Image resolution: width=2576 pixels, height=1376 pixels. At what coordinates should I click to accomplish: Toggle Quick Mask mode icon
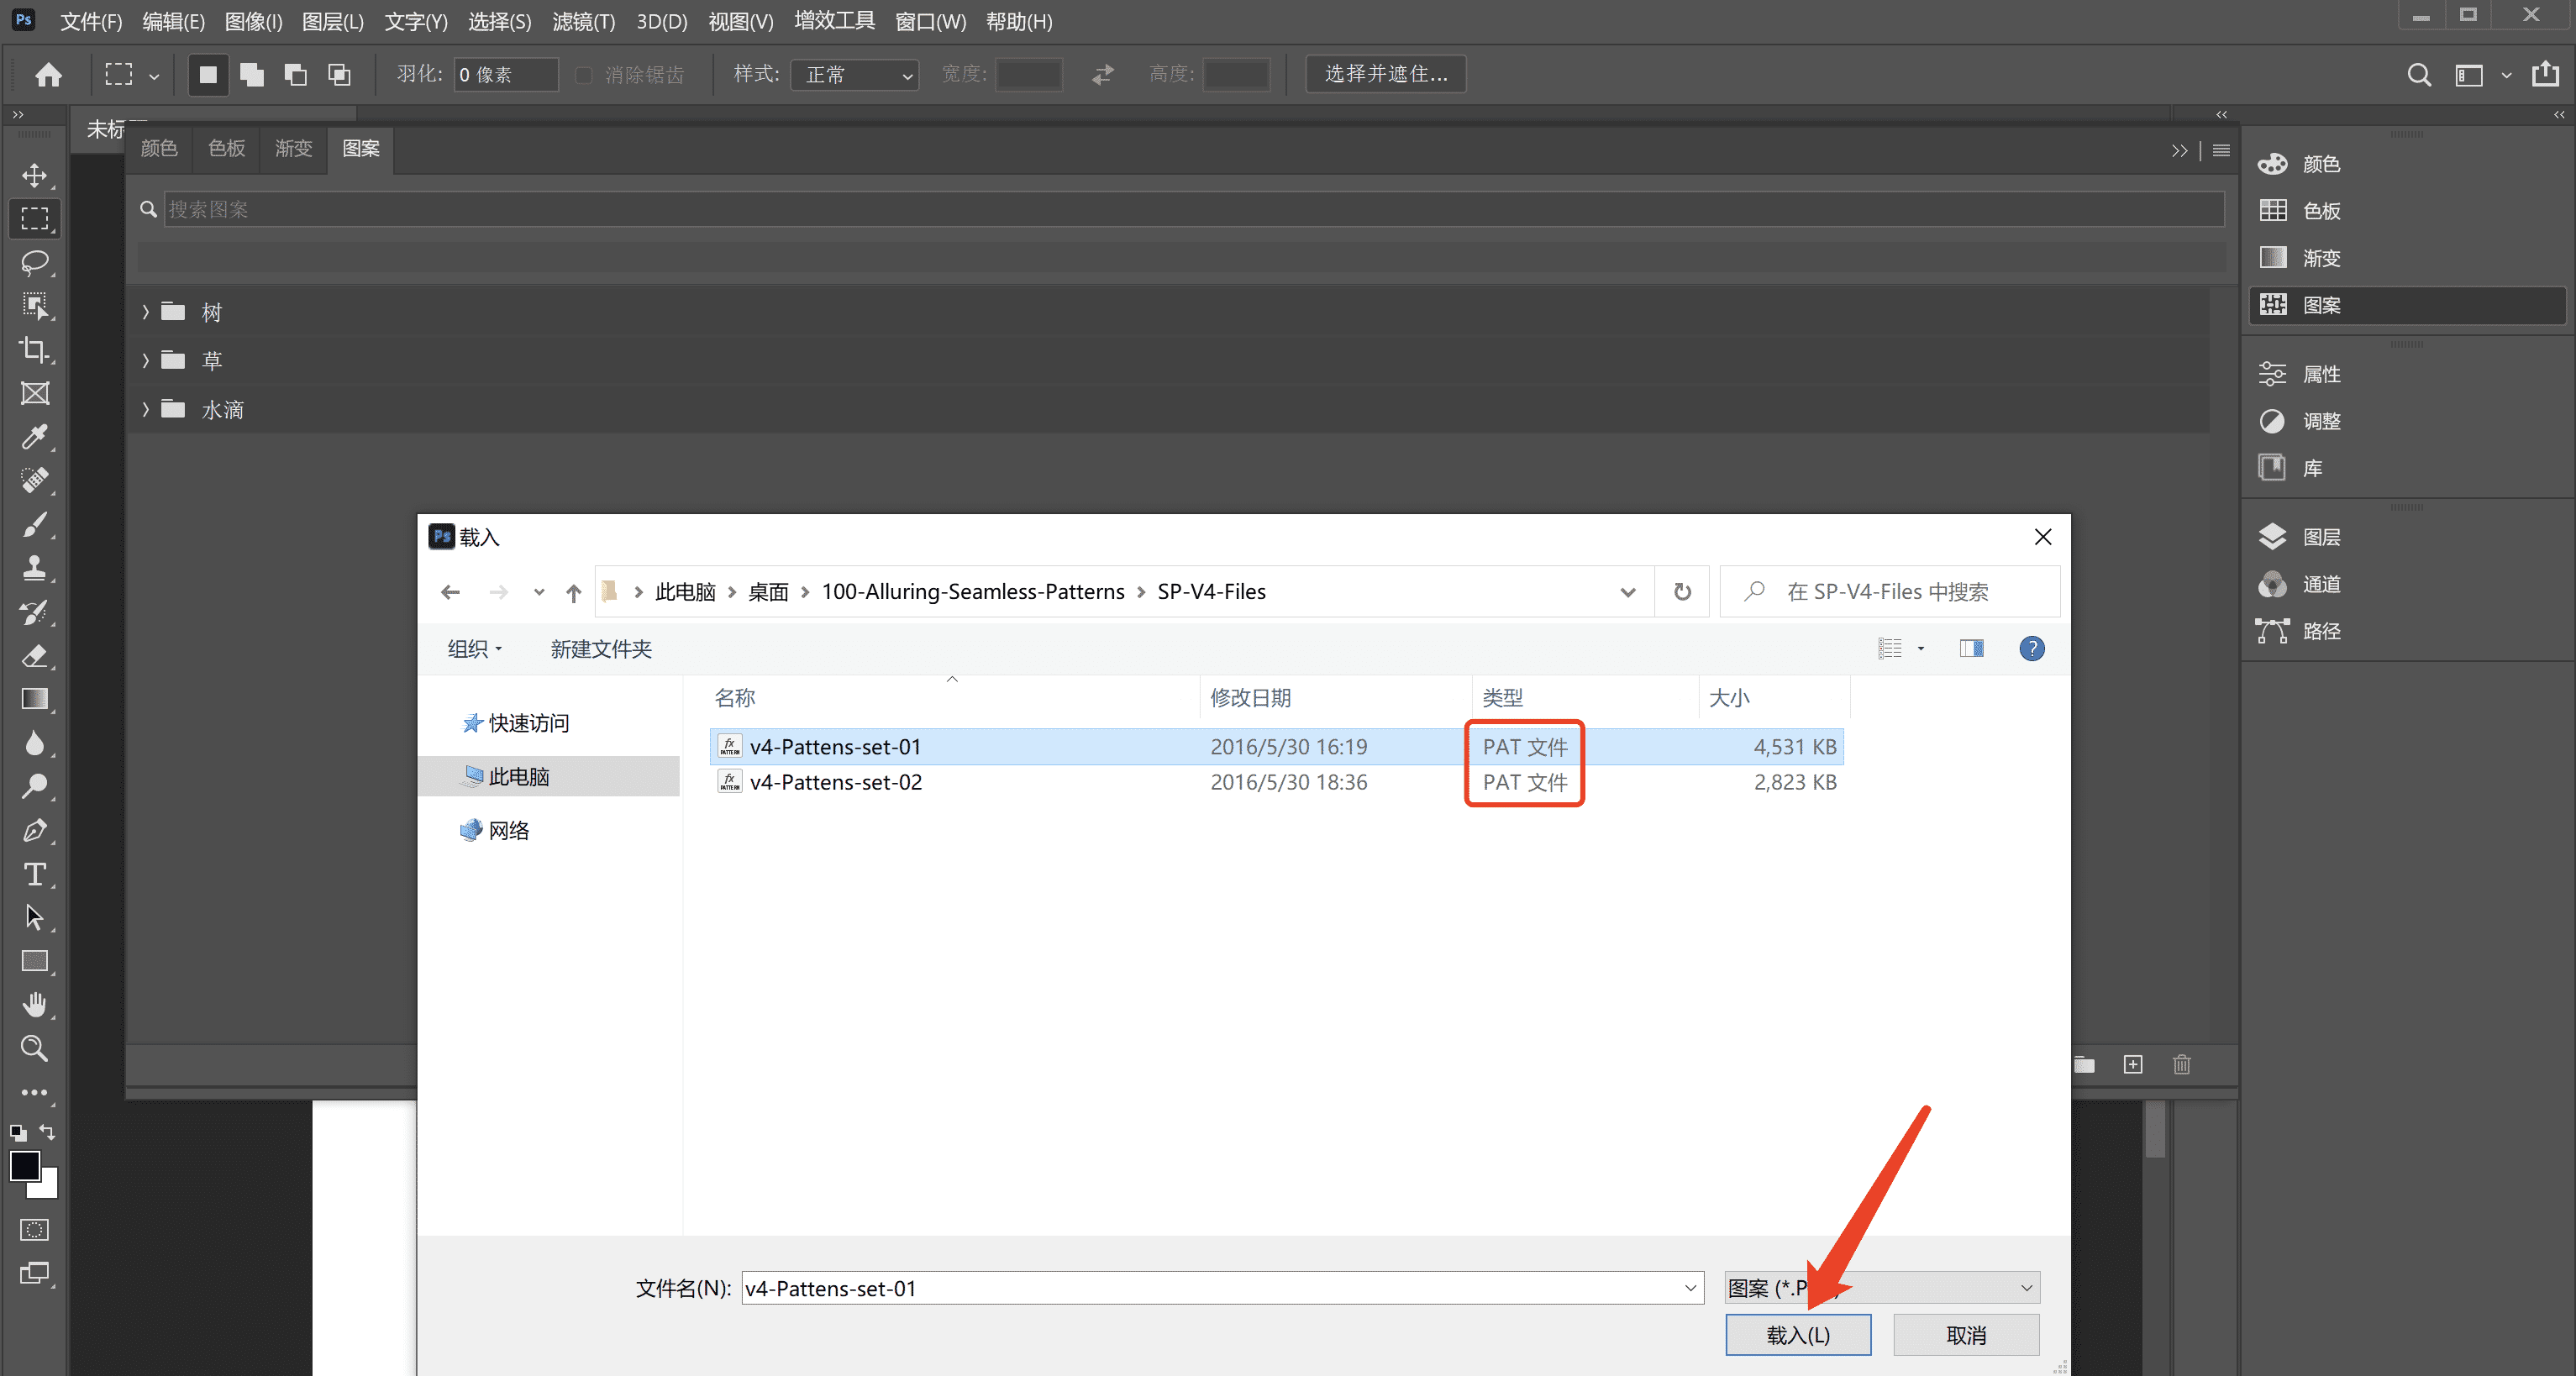tap(35, 1230)
